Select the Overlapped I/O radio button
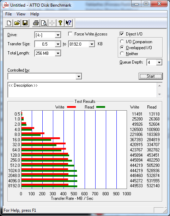The height and width of the screenshot is (216, 170). 122,48
